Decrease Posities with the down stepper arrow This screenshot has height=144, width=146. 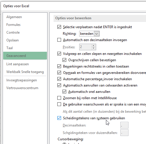tap(93, 48)
